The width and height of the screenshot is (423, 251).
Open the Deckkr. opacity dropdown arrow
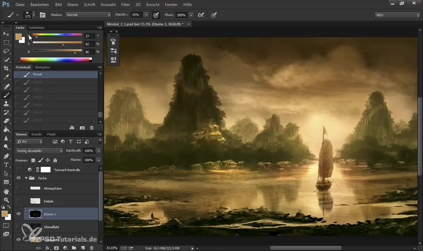click(x=146, y=15)
